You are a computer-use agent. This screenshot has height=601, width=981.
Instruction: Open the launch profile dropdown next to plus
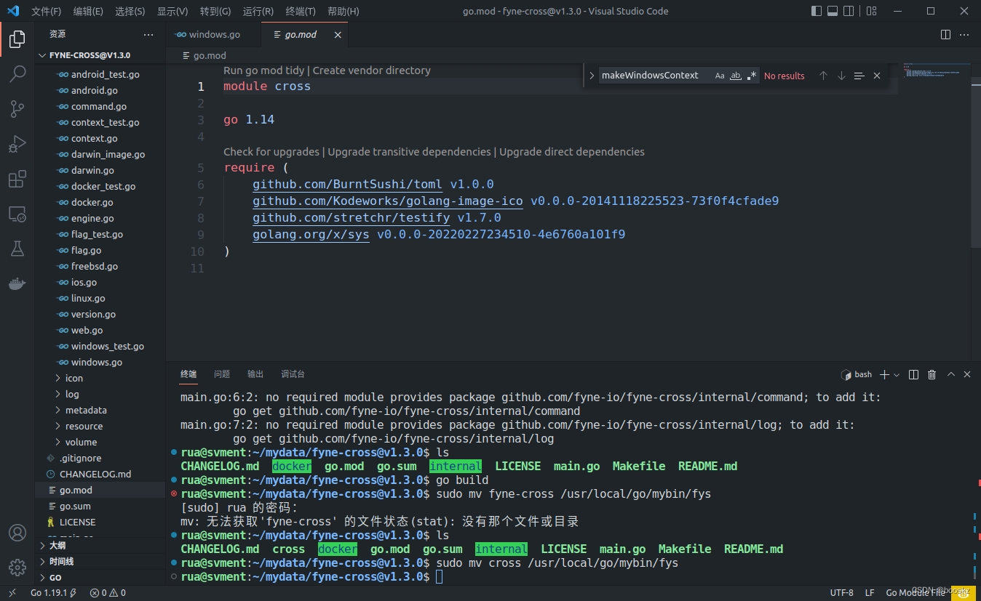897,374
